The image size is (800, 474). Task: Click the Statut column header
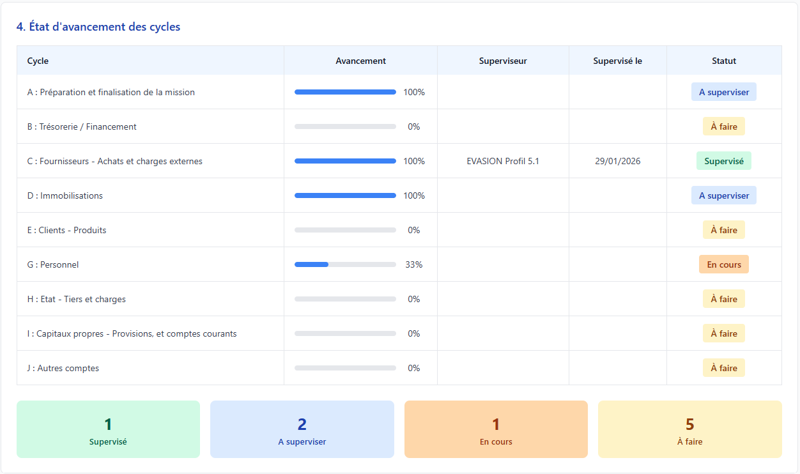(x=724, y=61)
